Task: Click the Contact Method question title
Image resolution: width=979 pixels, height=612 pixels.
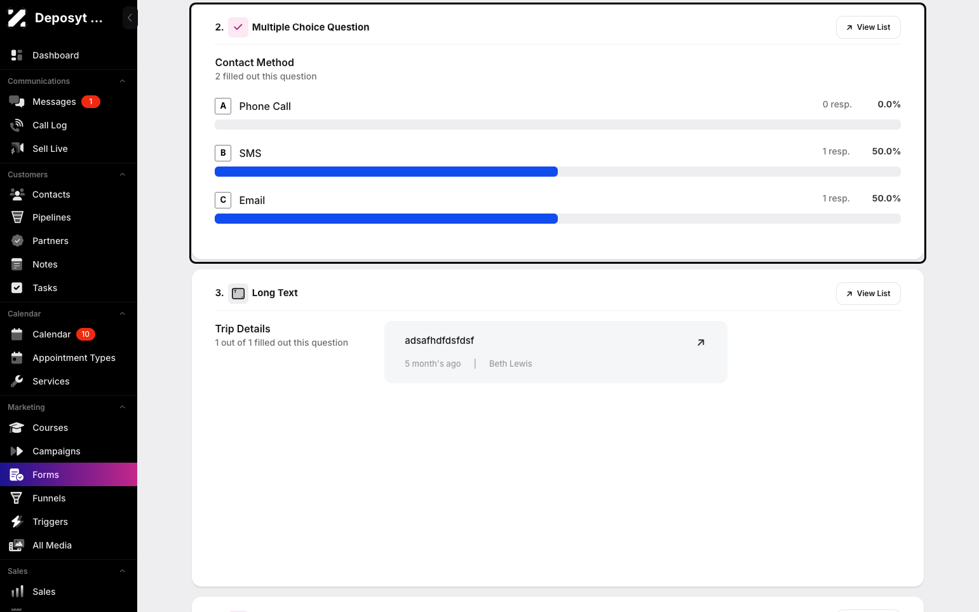Action: (x=255, y=62)
